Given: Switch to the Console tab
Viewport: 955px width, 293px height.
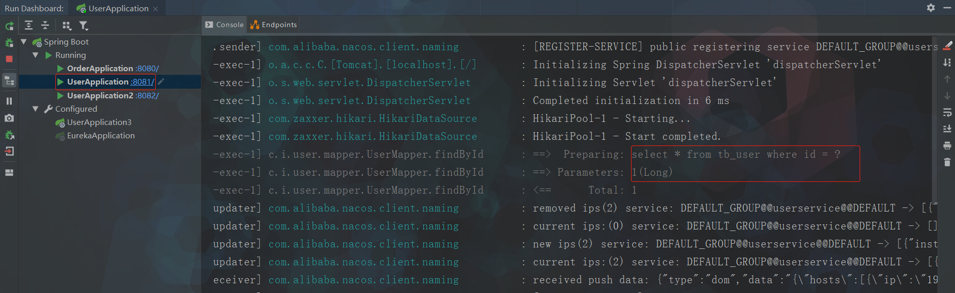Looking at the screenshot, I should (224, 25).
